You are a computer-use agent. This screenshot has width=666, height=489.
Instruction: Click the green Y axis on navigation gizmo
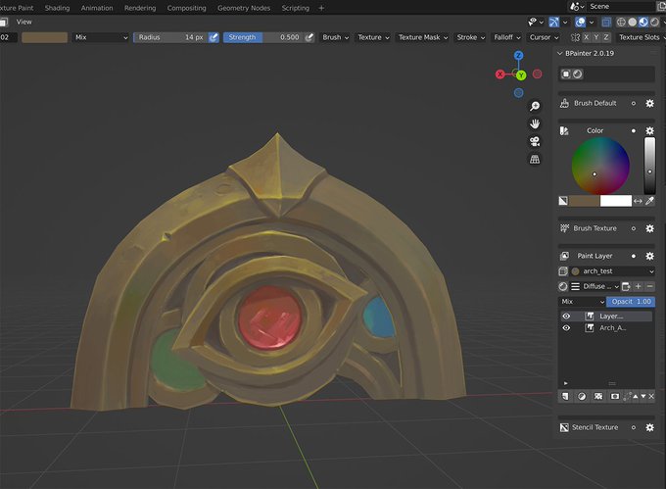point(521,75)
